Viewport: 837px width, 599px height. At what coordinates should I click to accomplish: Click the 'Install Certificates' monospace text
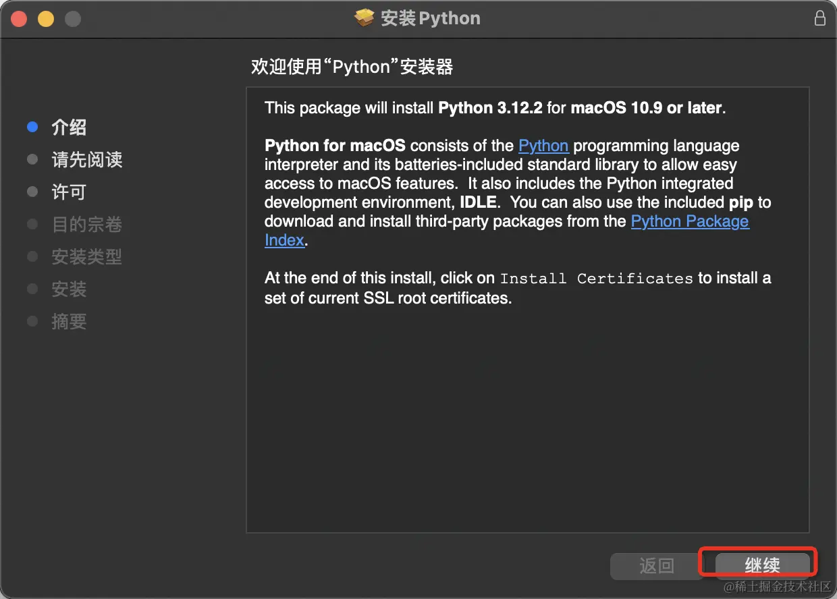tap(596, 279)
